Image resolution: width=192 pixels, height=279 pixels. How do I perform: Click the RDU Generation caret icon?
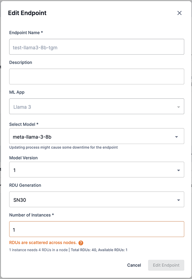(179, 200)
